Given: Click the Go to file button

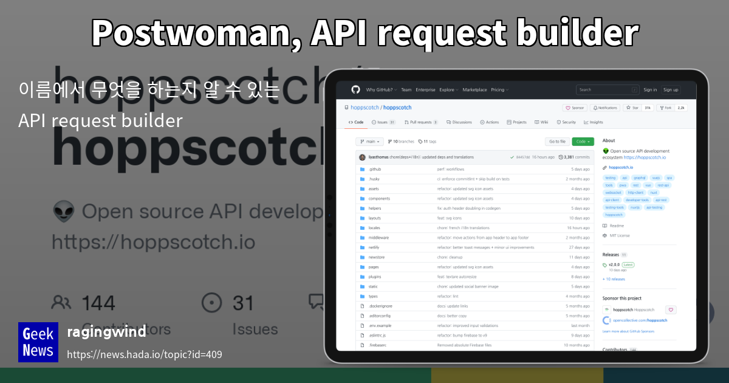Looking at the screenshot, I should point(557,142).
